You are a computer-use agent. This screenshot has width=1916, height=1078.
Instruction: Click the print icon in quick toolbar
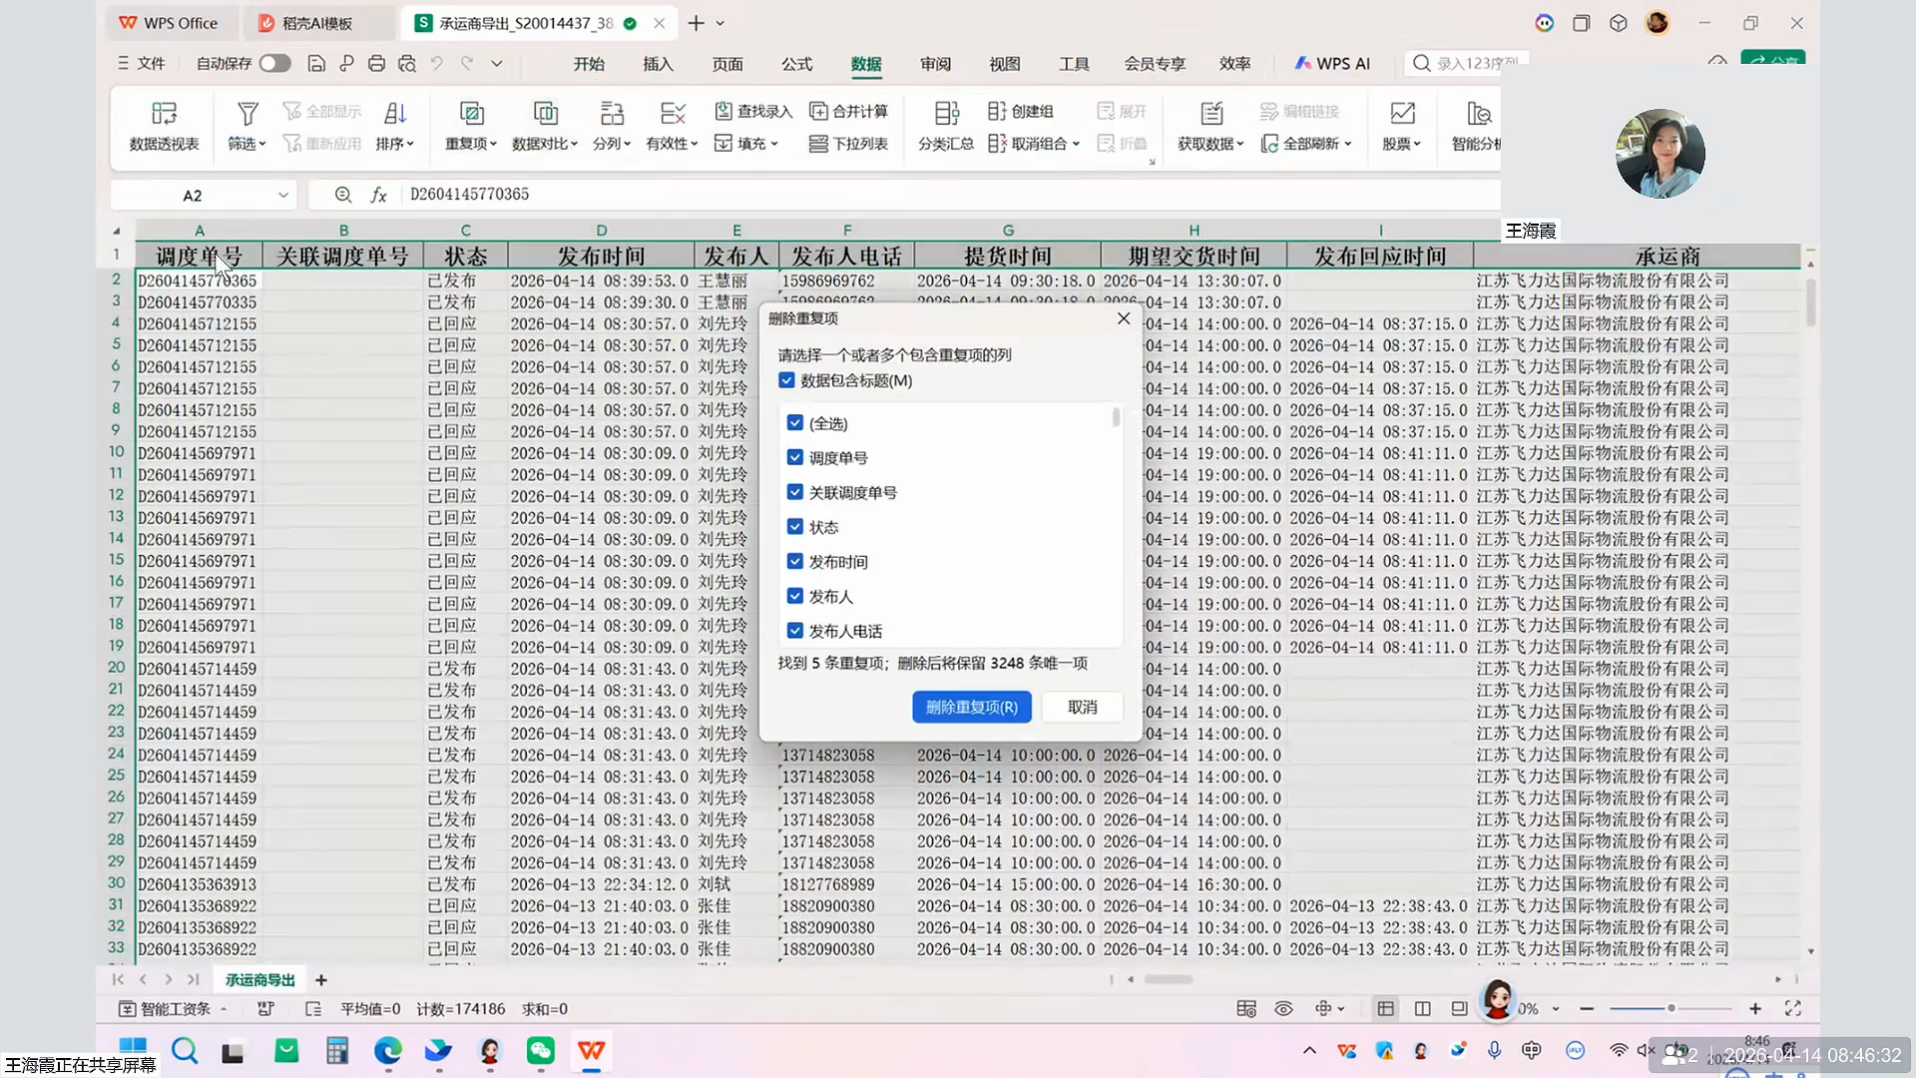click(376, 64)
